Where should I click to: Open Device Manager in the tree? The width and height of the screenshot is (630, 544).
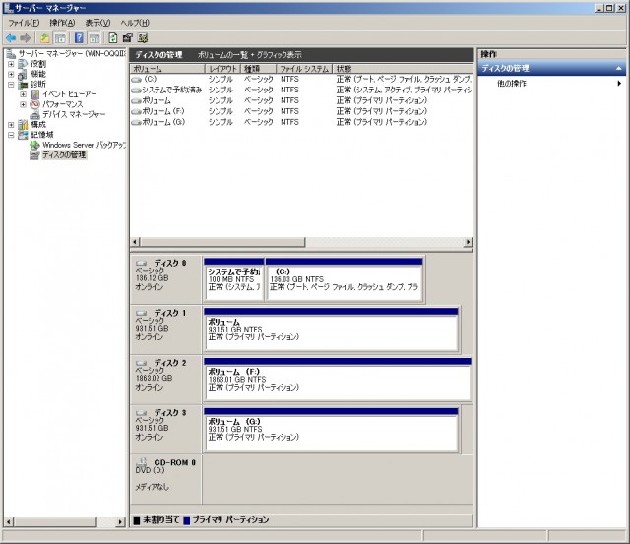tap(73, 114)
